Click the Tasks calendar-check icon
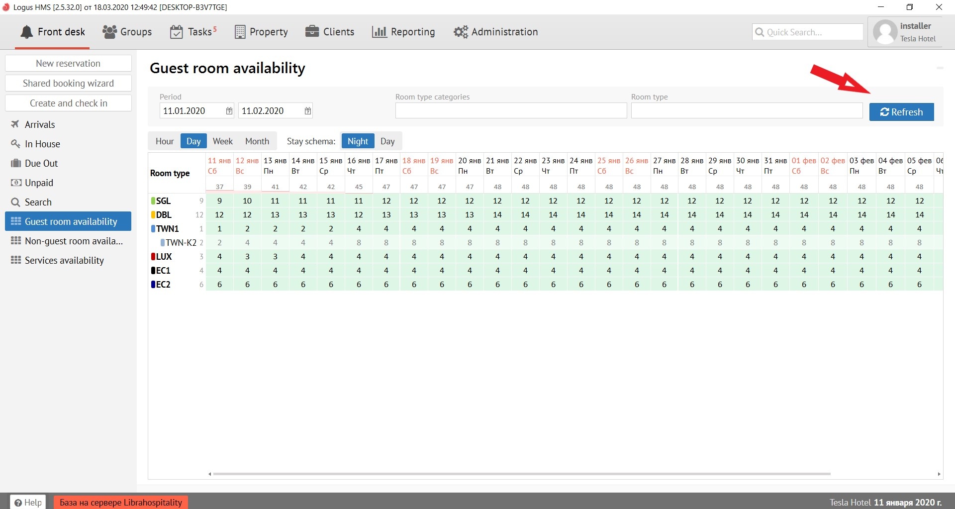Image resolution: width=955 pixels, height=509 pixels. coord(176,32)
